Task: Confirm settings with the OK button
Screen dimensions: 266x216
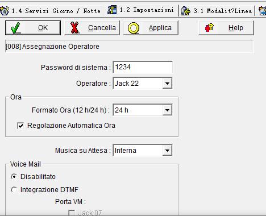Action: [33, 28]
